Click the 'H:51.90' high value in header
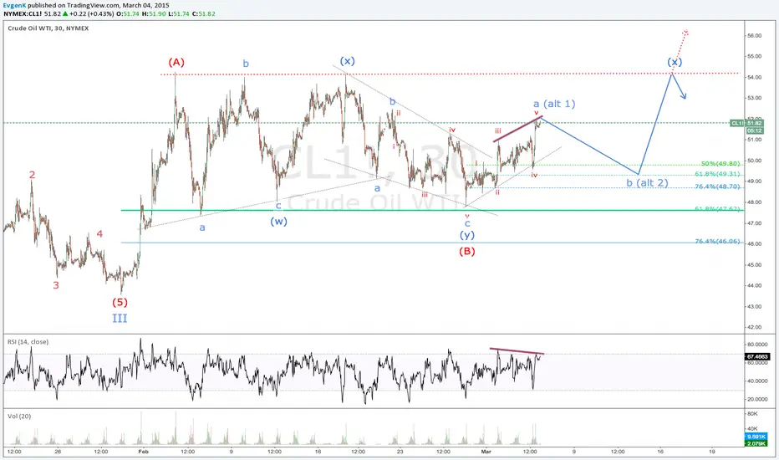 154,14
